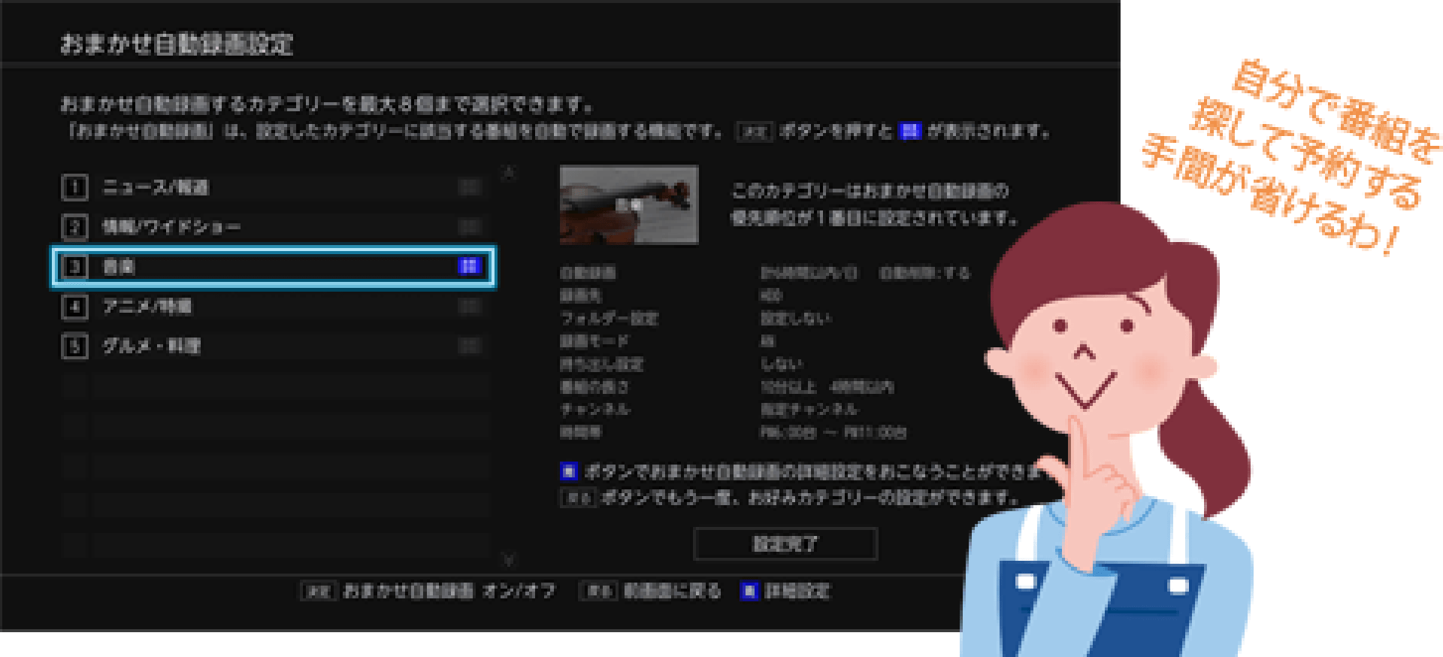Toggle recording indicator for ニュース/報道

(470, 187)
